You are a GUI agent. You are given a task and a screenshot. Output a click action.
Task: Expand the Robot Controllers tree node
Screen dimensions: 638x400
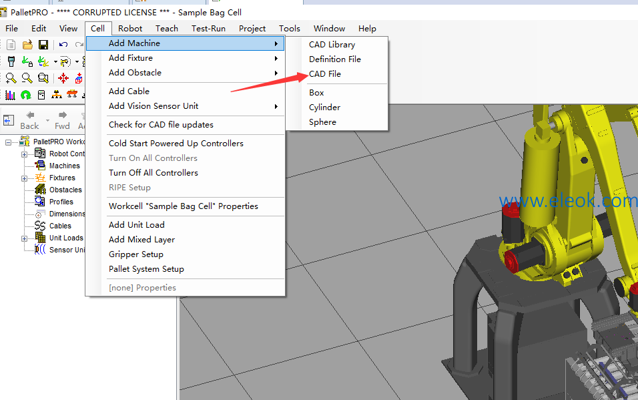click(x=25, y=154)
